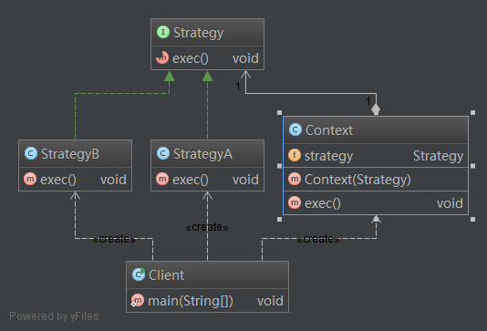Click the «create» label toward StrategyA
This screenshot has height=331, width=487.
coord(207,227)
